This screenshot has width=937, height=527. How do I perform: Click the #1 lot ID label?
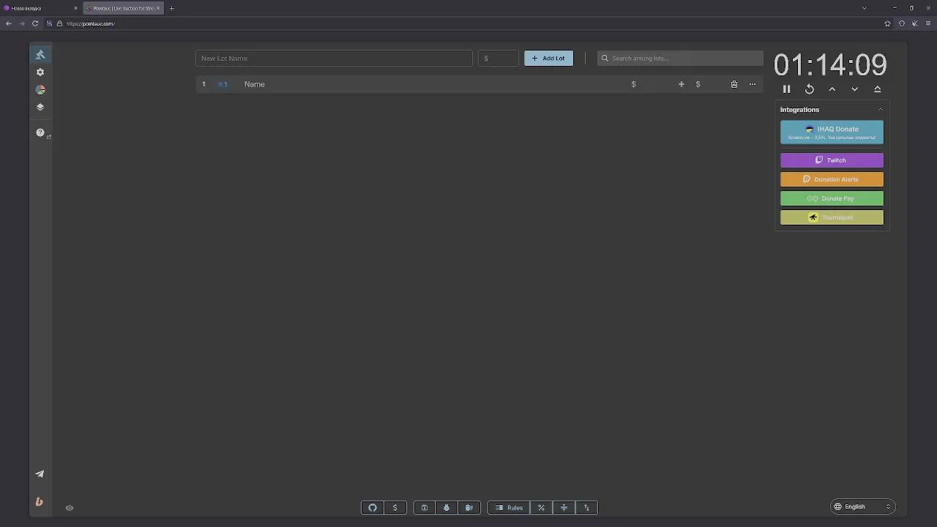coord(223,84)
